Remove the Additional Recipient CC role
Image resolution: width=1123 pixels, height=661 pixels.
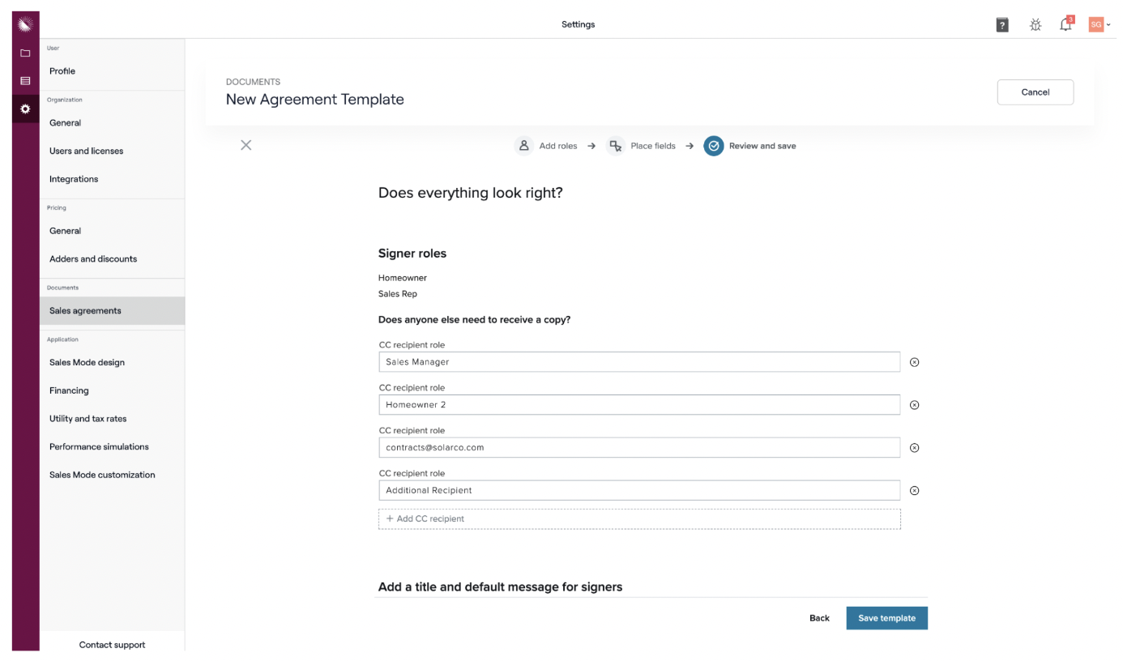tap(915, 491)
